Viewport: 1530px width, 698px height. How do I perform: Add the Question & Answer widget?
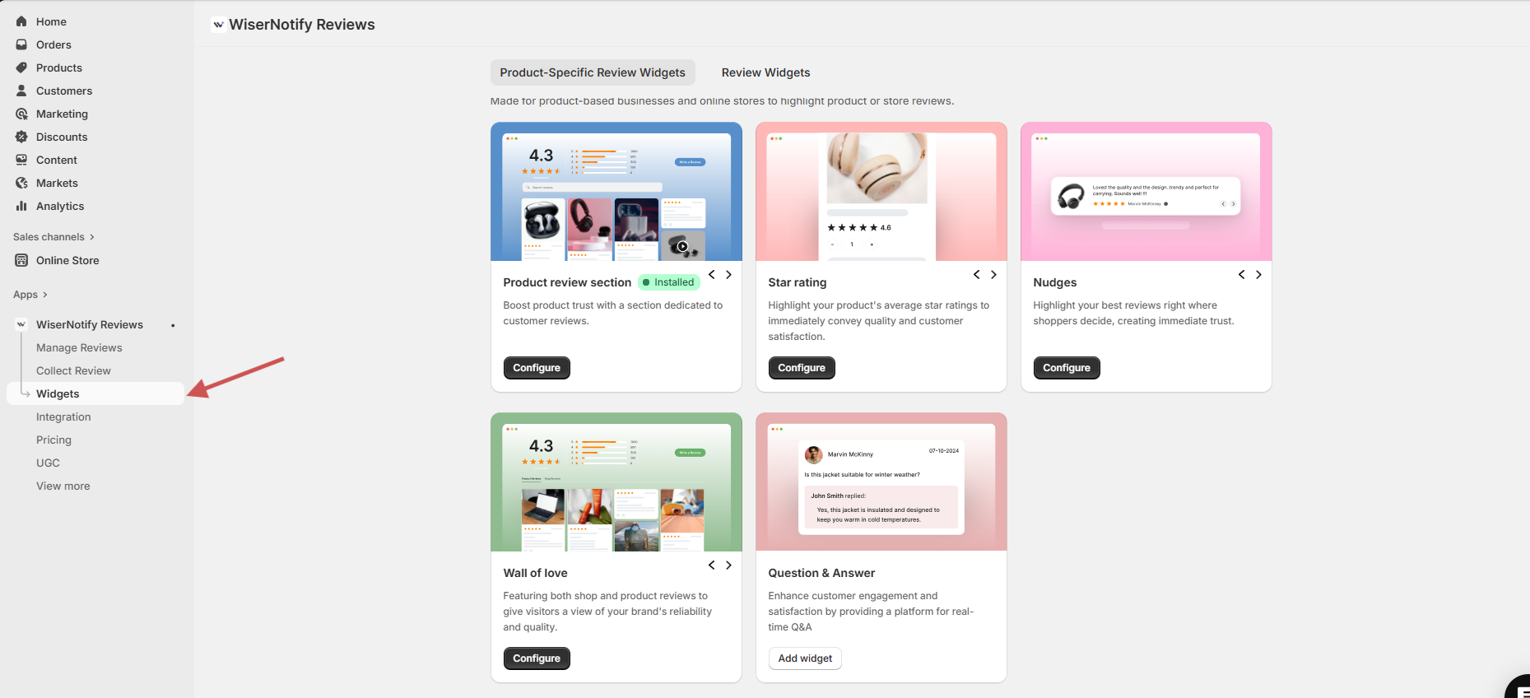click(804, 658)
